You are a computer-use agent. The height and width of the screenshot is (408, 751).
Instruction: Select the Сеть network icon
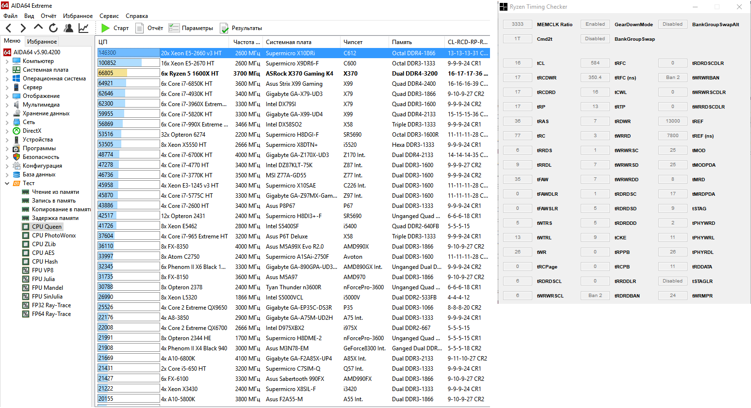pos(16,122)
